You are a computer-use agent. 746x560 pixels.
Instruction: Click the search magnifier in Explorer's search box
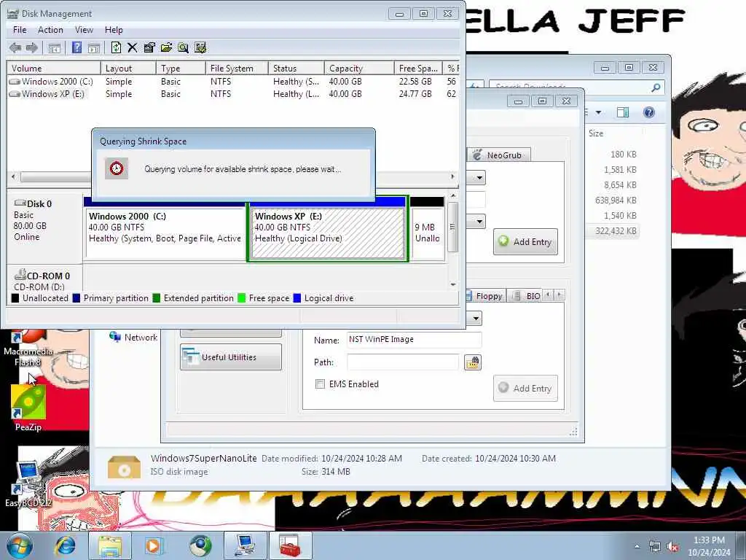tap(656, 87)
